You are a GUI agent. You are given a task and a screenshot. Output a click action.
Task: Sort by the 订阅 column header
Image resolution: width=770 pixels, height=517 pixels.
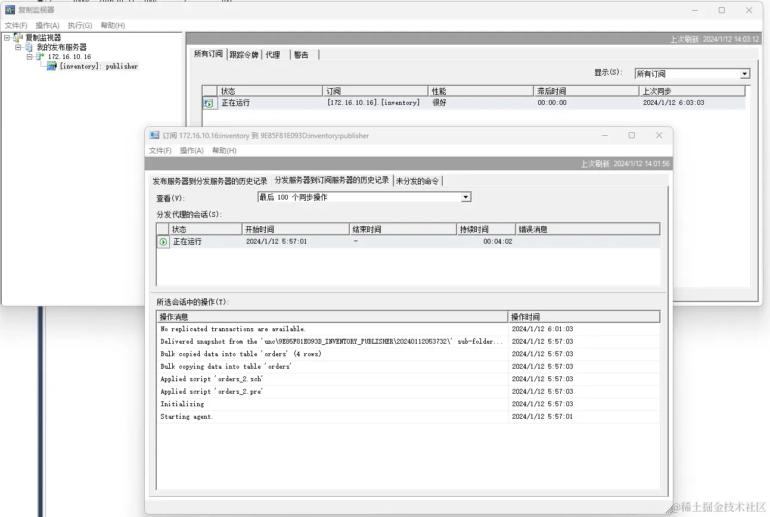tap(376, 91)
